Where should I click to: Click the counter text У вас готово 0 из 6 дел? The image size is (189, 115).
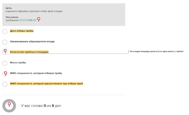click(41, 106)
